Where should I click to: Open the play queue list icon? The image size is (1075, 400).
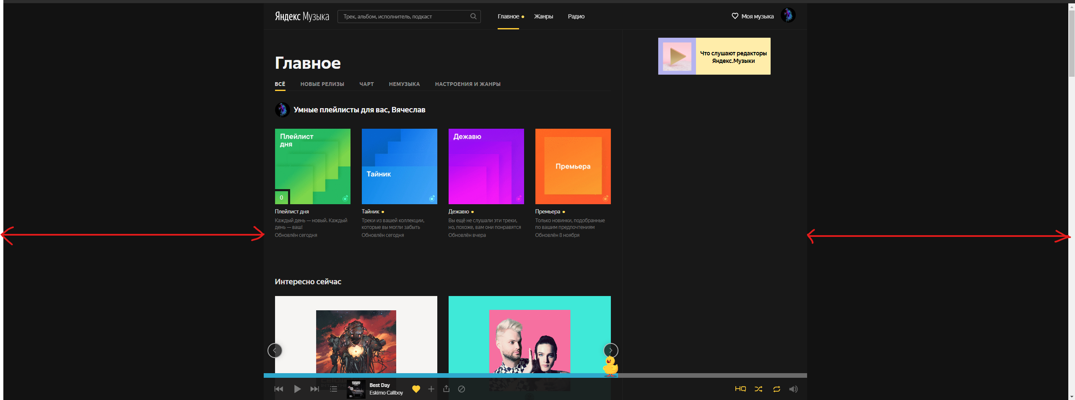point(333,389)
